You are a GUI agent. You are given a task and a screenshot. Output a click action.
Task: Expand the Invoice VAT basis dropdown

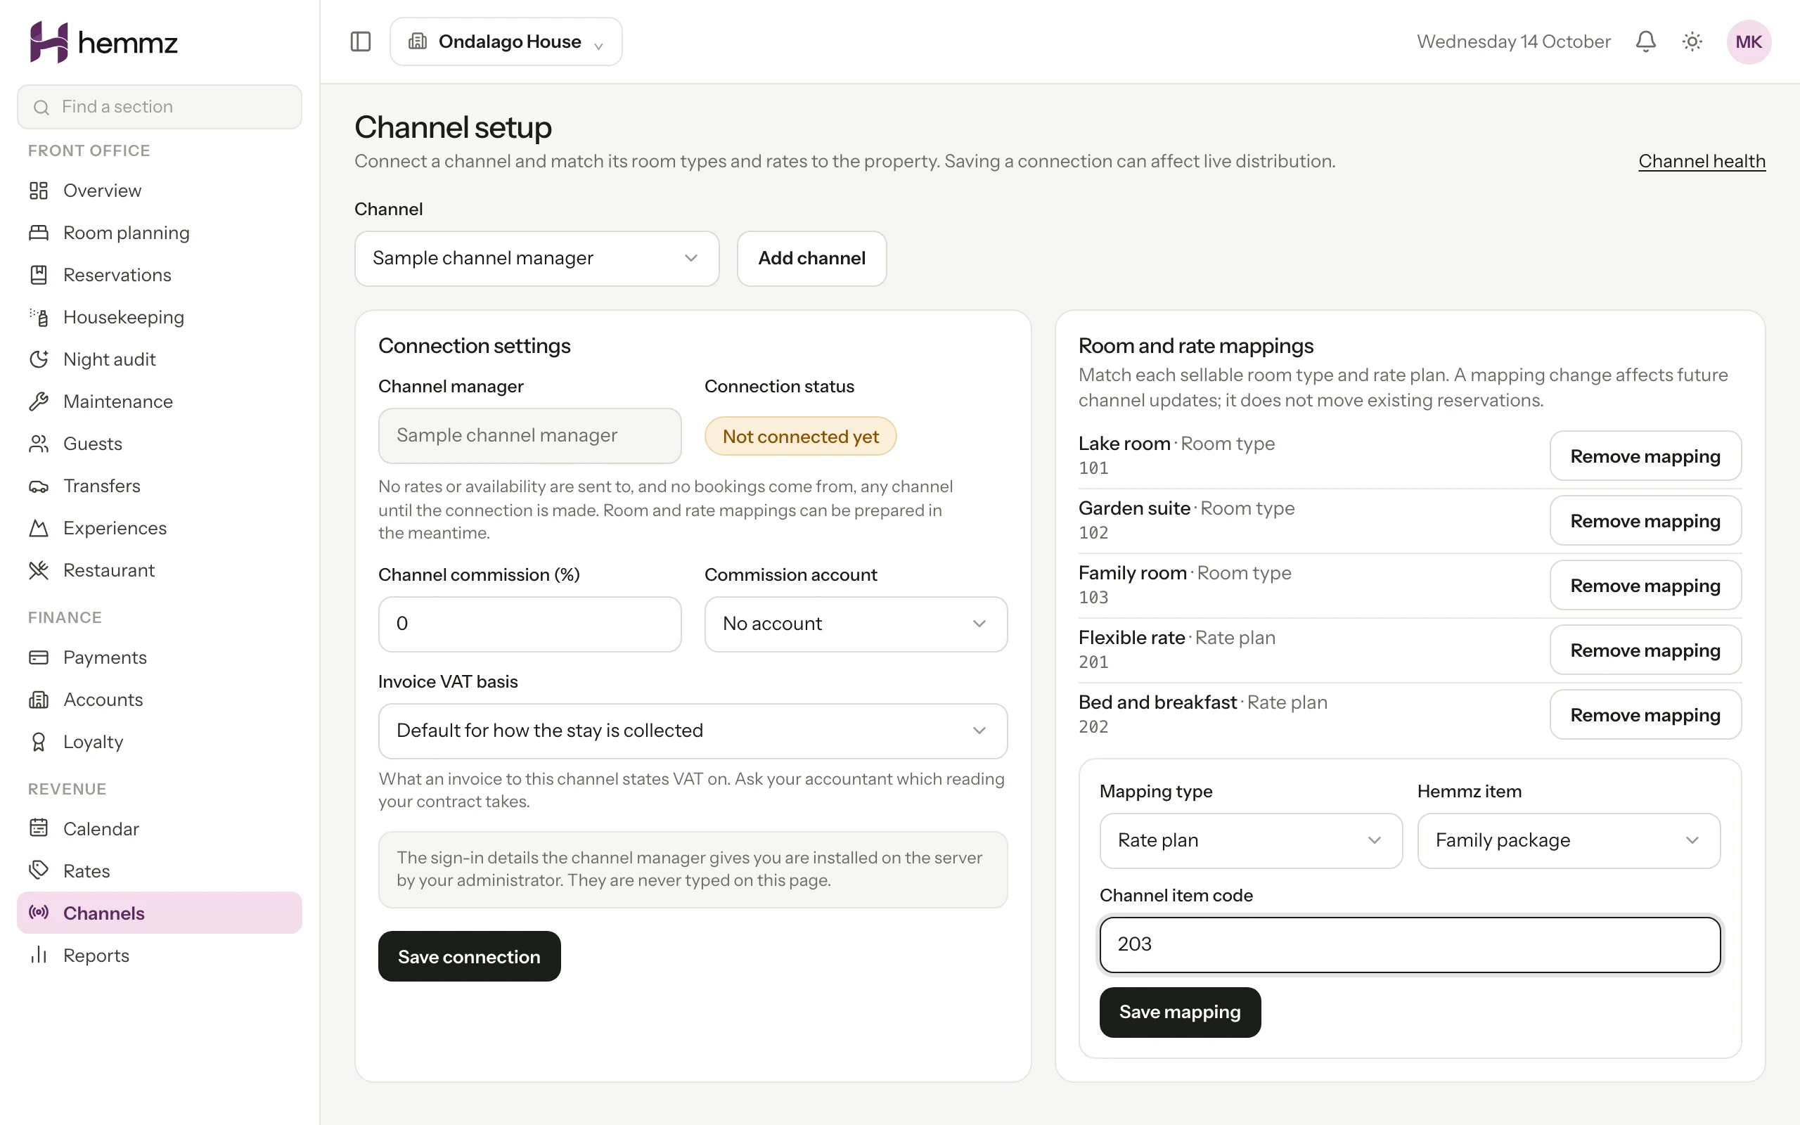(693, 731)
